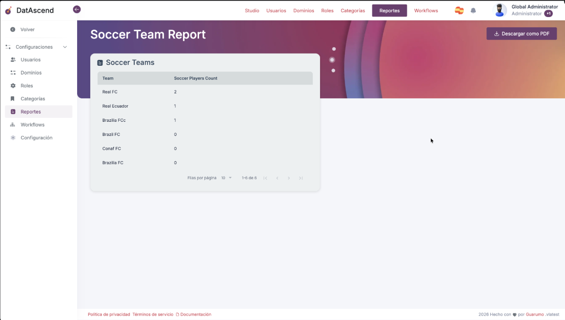Select the Brazil FC row
565x320 pixels.
pos(205,134)
